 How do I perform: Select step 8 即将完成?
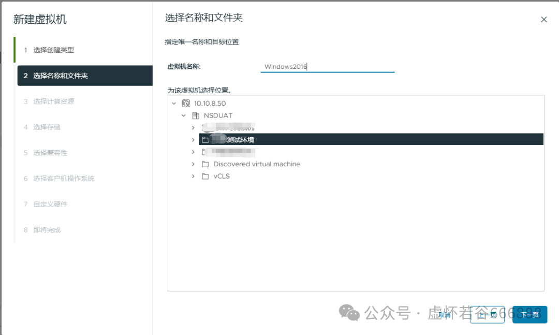coord(84,230)
